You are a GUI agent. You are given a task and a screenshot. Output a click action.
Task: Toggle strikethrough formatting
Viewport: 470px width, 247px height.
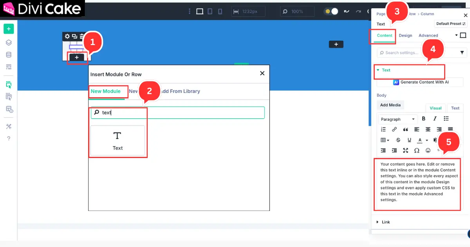tap(398, 140)
